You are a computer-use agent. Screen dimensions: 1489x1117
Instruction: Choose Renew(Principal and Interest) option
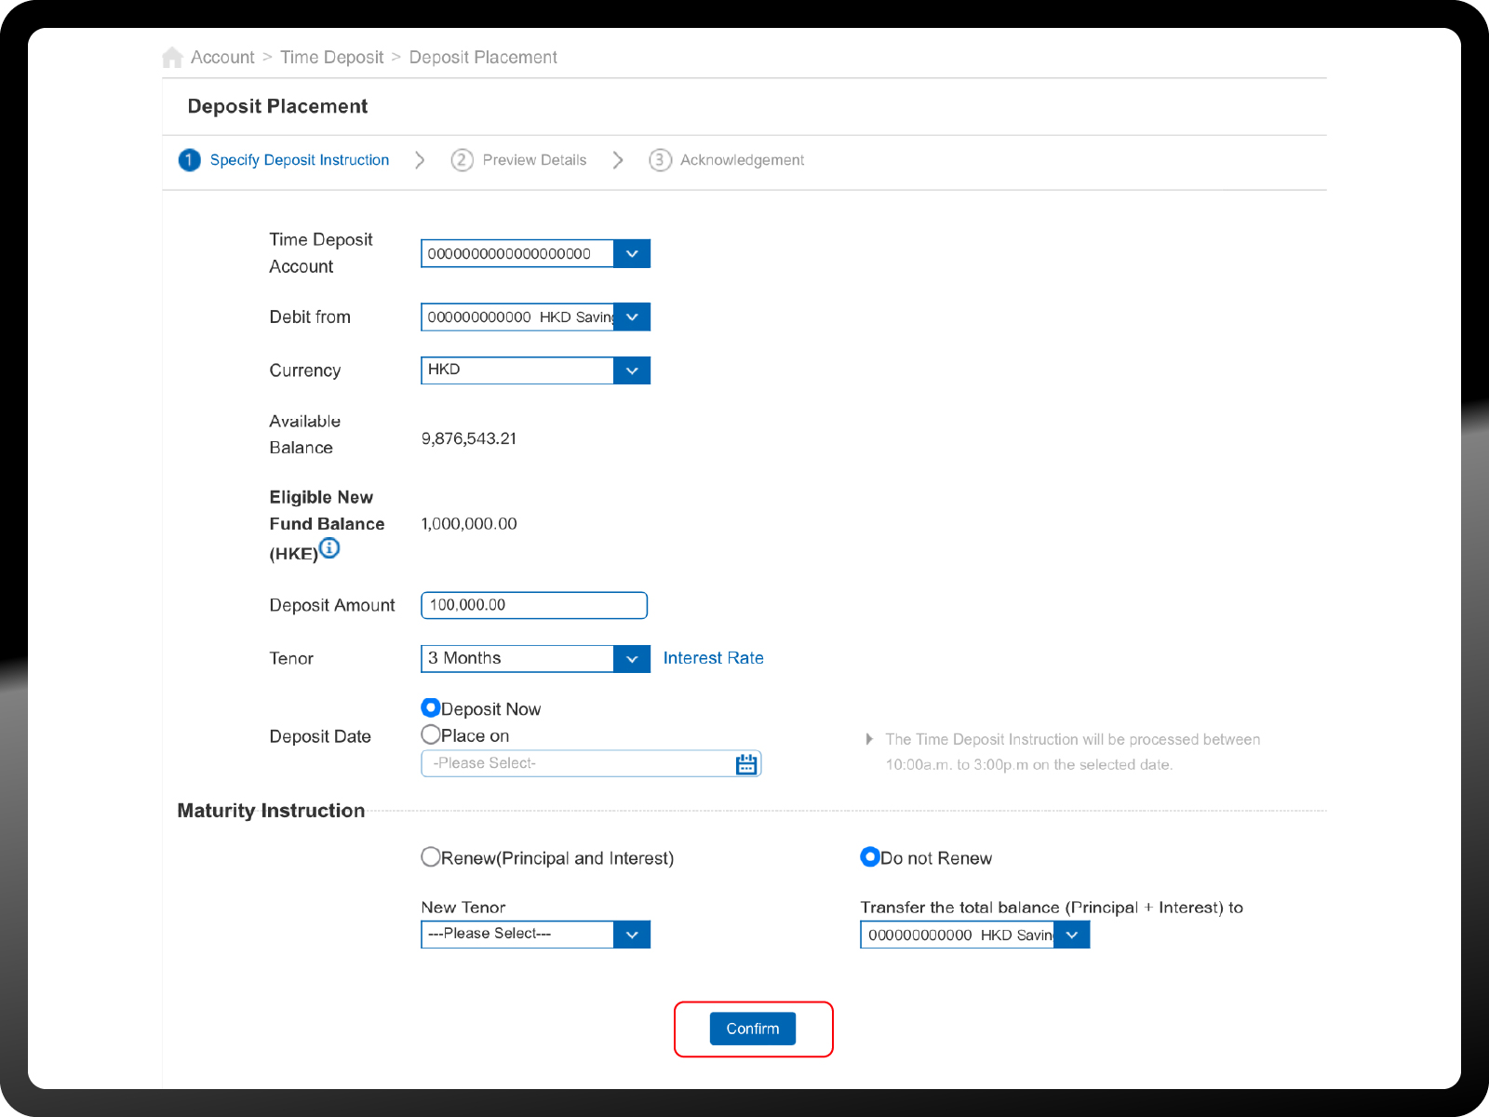click(431, 857)
